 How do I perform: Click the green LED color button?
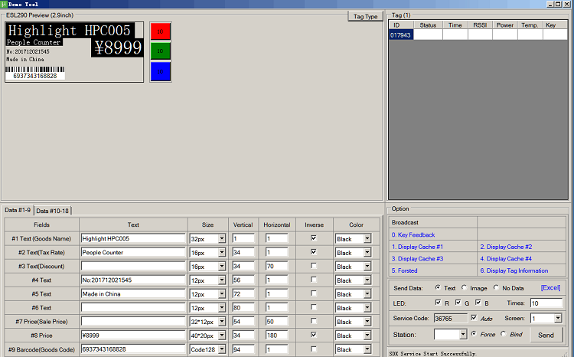[160, 51]
